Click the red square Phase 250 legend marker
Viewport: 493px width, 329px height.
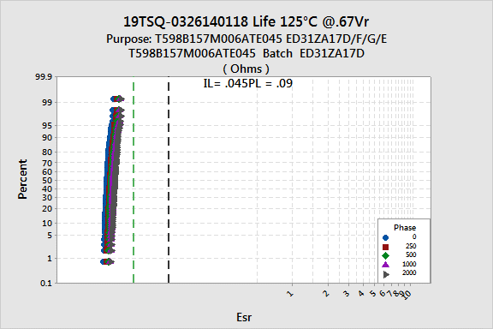coord(385,247)
